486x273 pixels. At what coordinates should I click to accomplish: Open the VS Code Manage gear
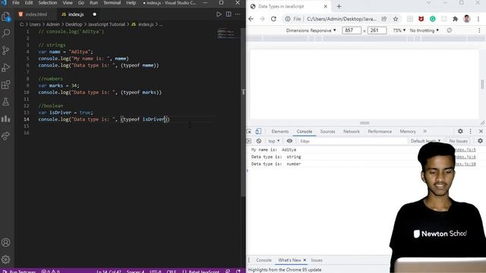pyautogui.click(x=6, y=259)
